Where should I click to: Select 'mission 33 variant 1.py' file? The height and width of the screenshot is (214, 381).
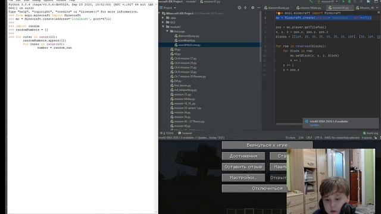point(186,108)
